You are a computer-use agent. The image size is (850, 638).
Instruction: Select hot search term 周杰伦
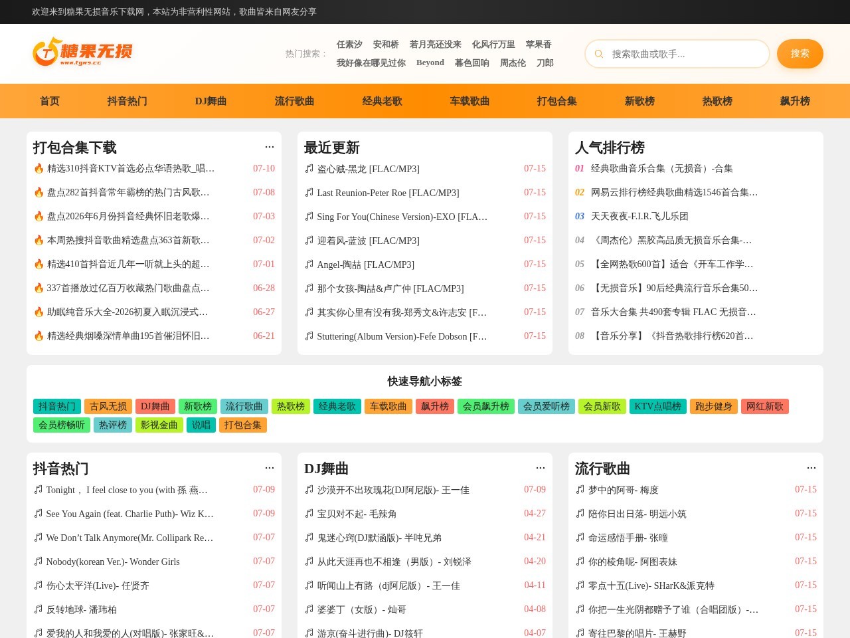(513, 63)
